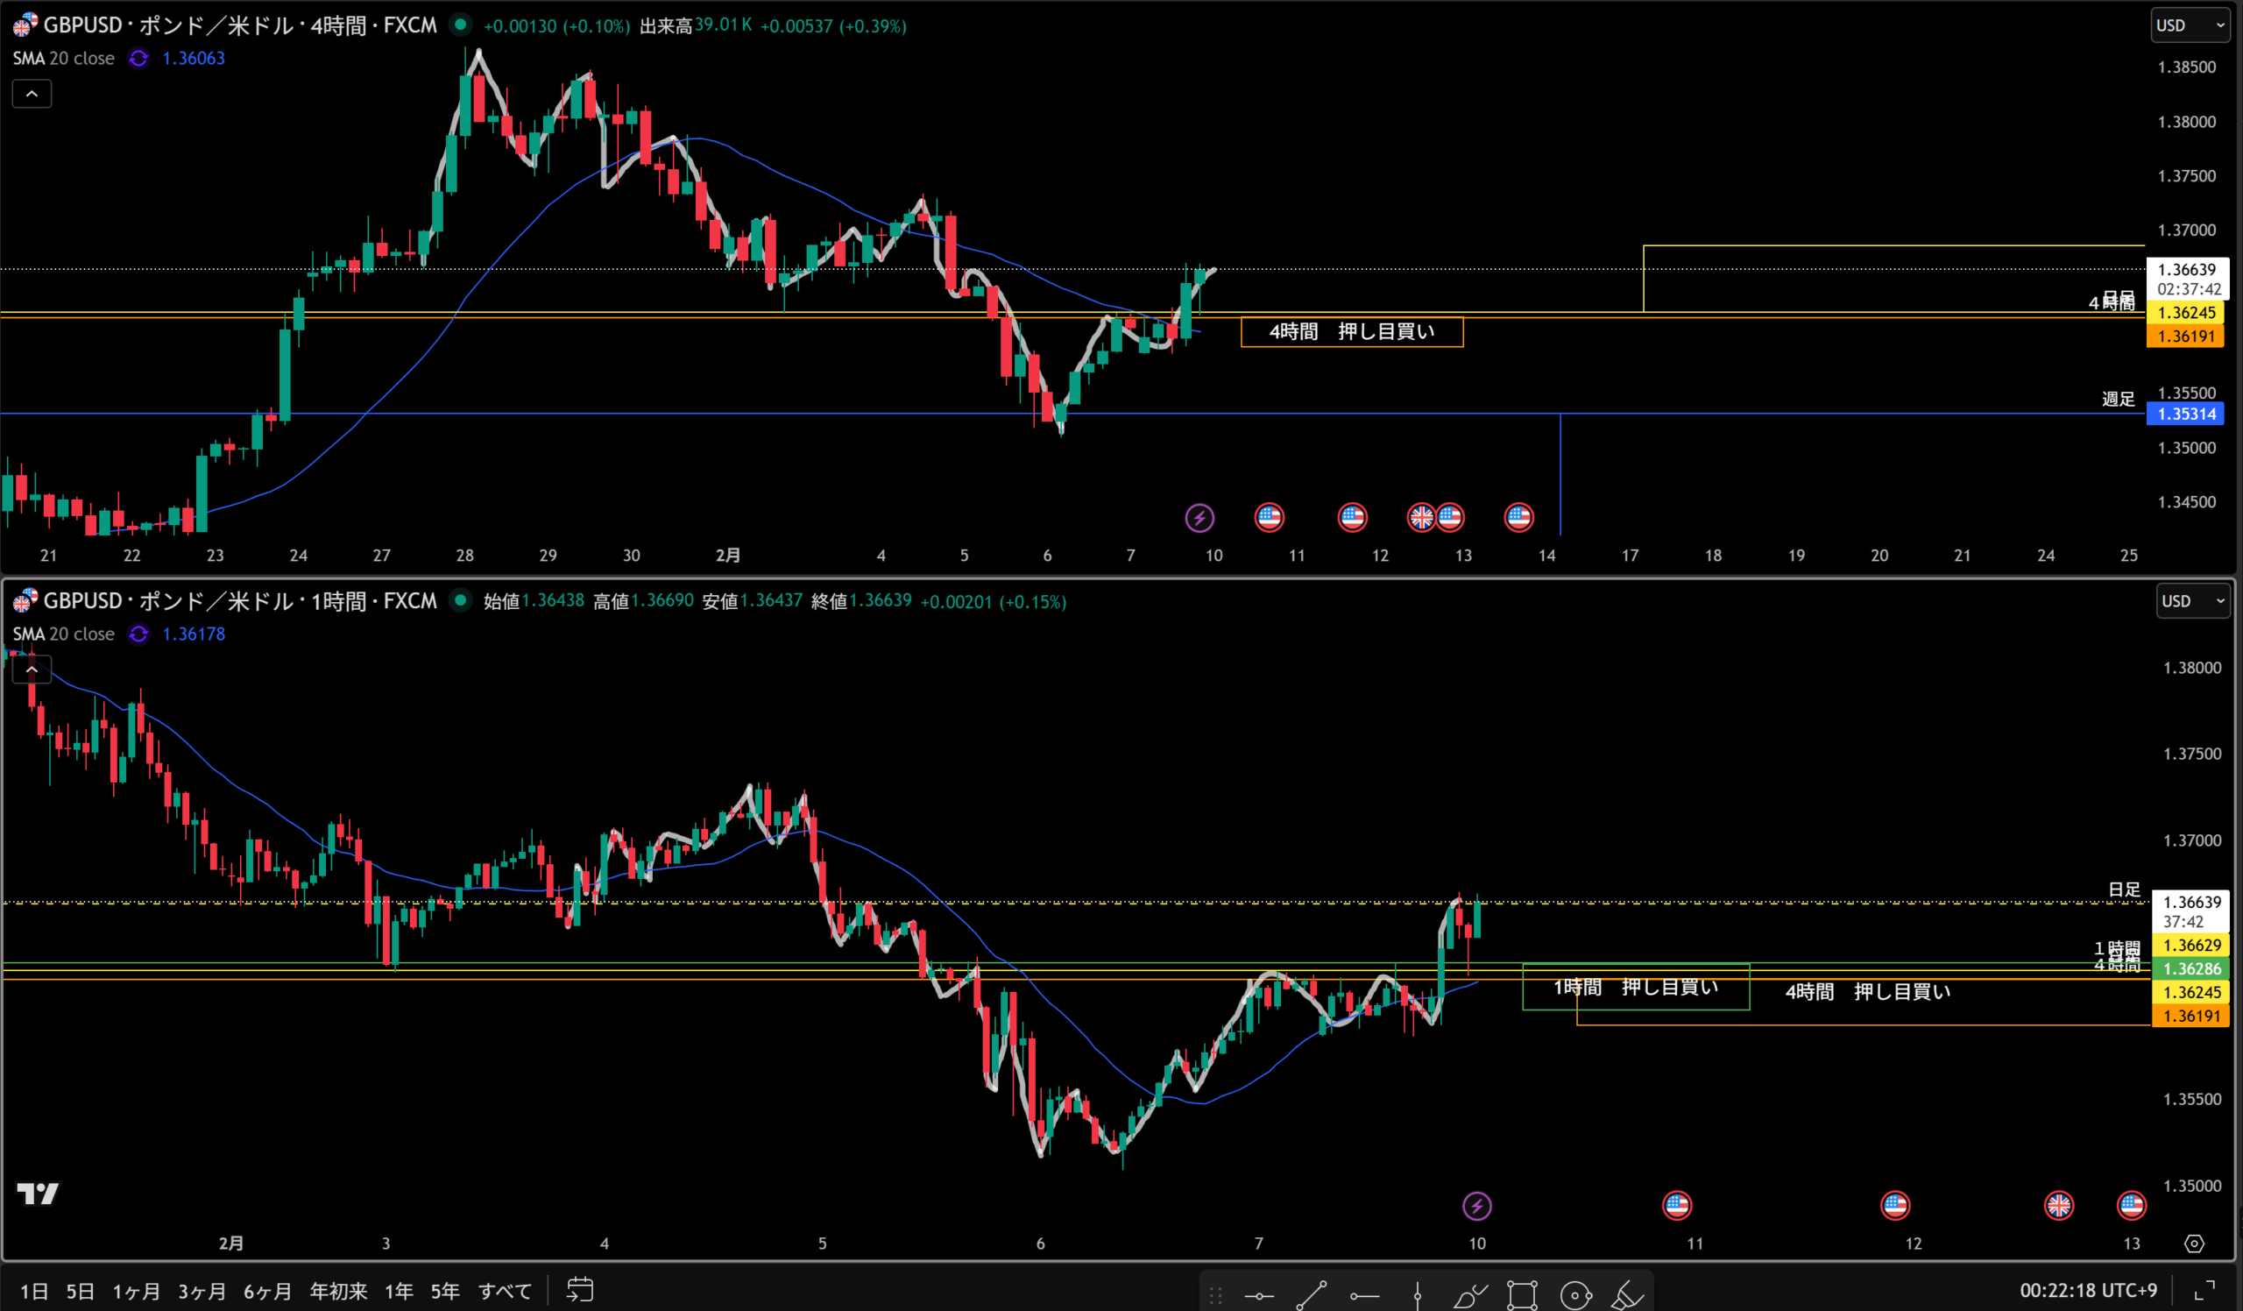Select the rectangle drawing tool
This screenshot has width=2243, height=1311.
[1522, 1295]
